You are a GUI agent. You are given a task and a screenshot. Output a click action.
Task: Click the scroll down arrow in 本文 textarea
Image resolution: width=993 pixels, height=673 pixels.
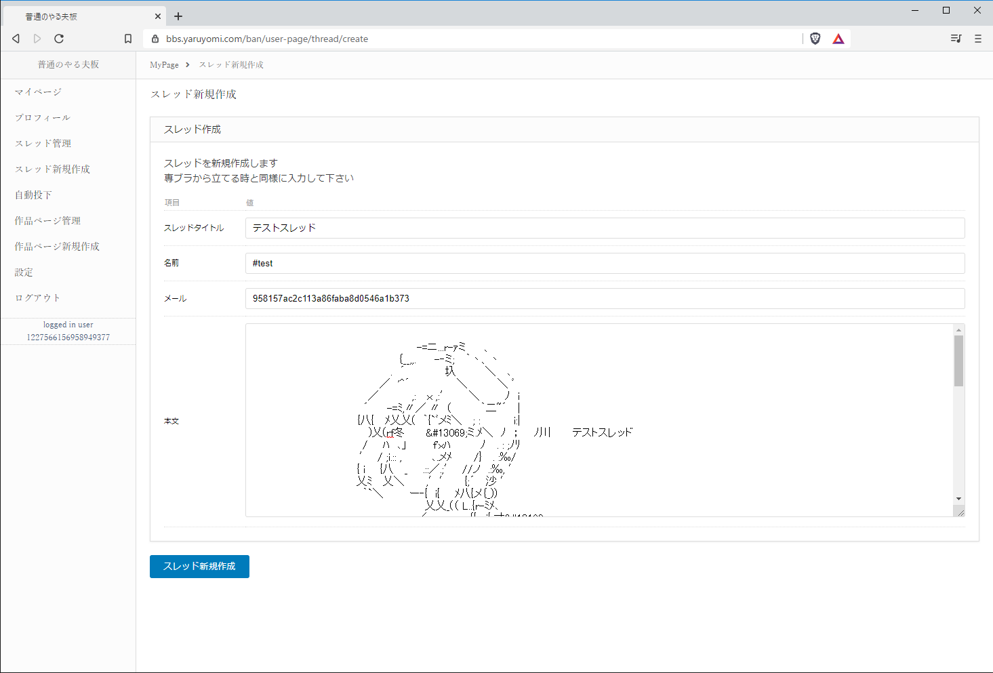pyautogui.click(x=958, y=499)
